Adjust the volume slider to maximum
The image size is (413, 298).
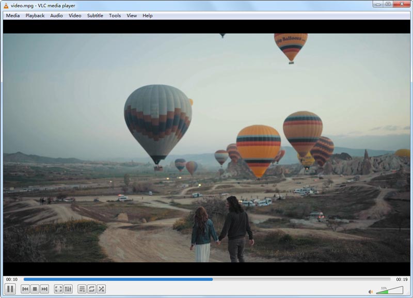pos(402,291)
